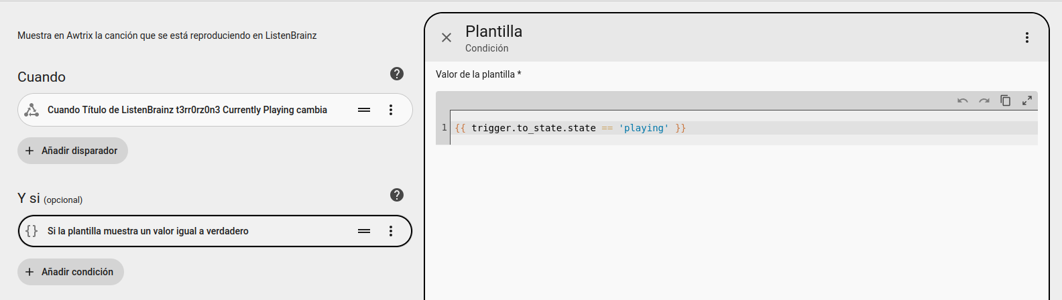Click the template condition braces icon
Viewport: 1062px width, 300px height.
pos(32,231)
